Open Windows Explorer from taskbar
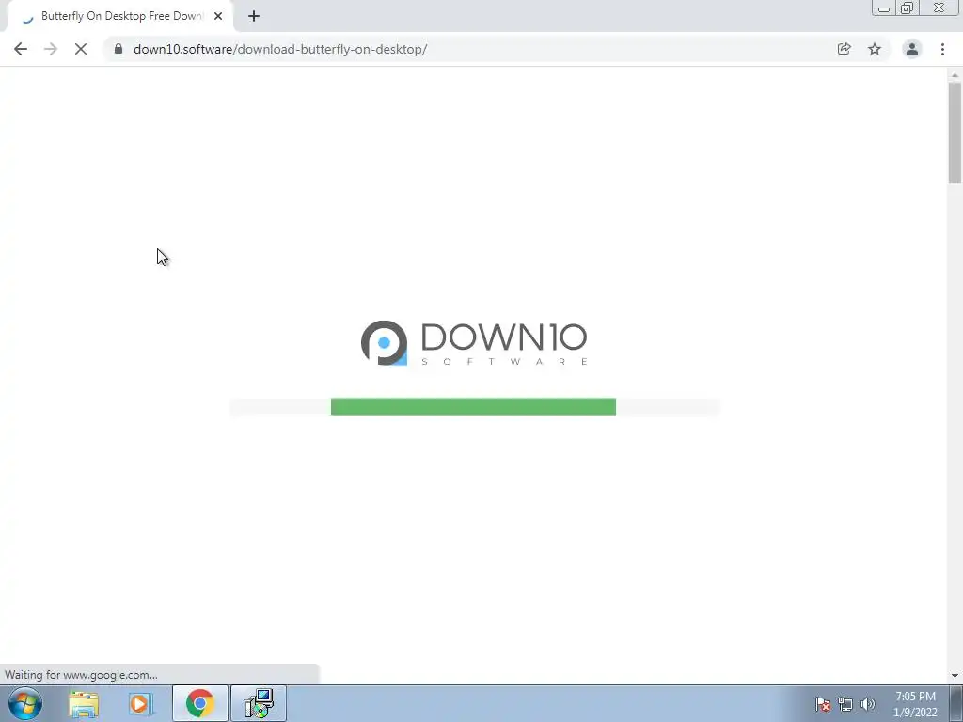The image size is (963, 722). (84, 703)
